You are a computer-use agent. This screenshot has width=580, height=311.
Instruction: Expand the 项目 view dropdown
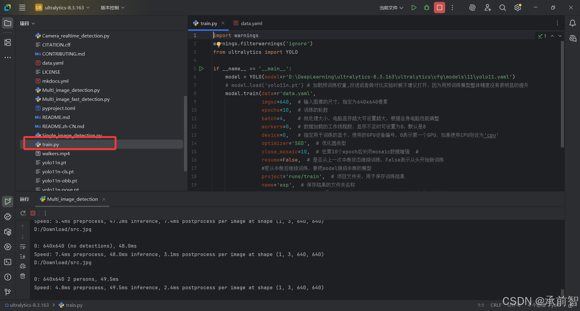(27, 23)
